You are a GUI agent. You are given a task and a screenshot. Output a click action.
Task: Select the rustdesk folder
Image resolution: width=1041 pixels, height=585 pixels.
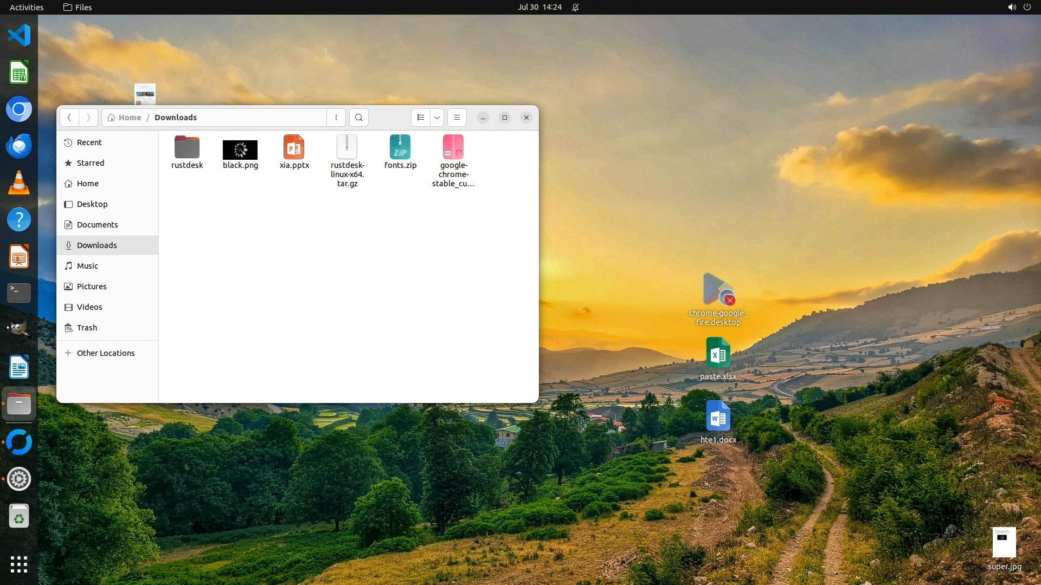pyautogui.click(x=187, y=147)
